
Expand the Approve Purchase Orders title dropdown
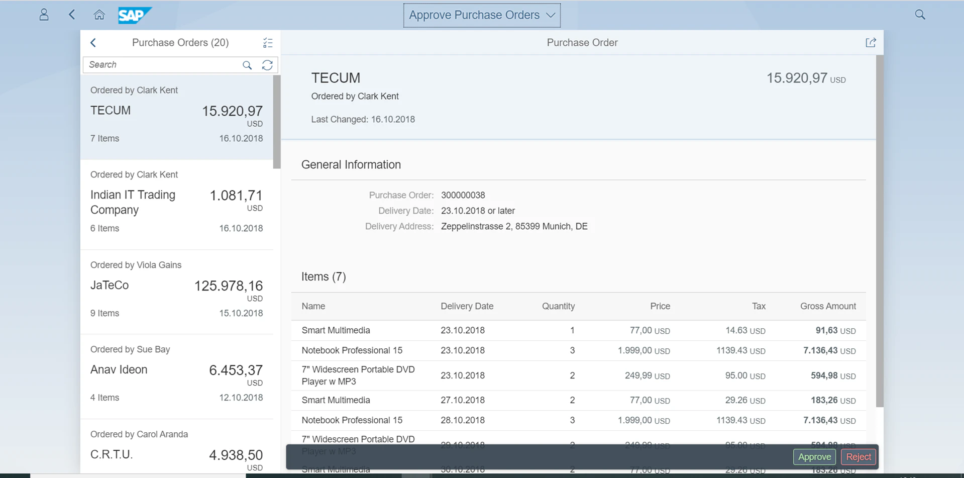(482, 15)
